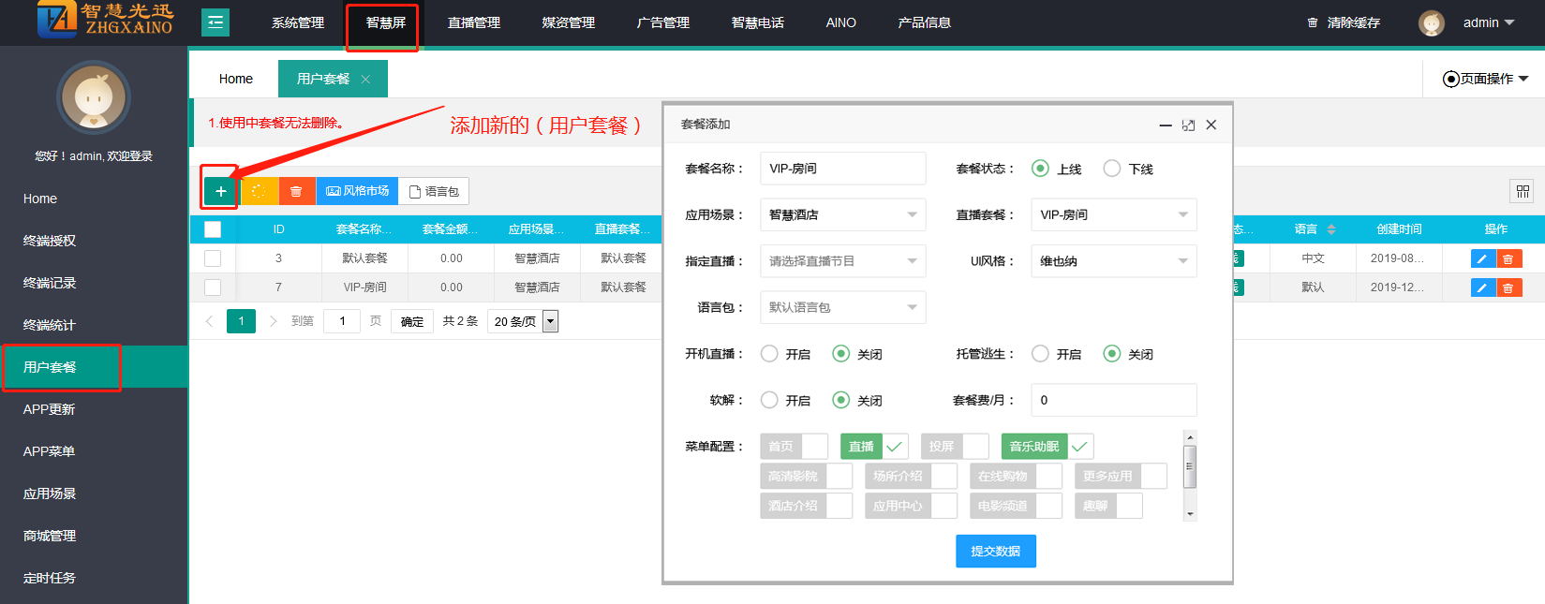
Task: Go to APP更新 in the sidebar
Action: [x=49, y=409]
